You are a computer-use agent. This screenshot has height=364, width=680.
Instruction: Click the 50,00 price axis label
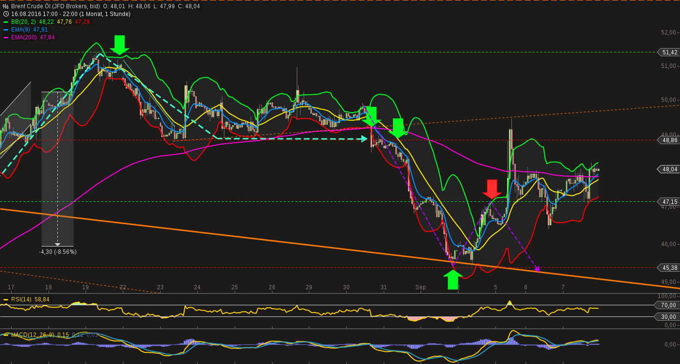pos(669,100)
